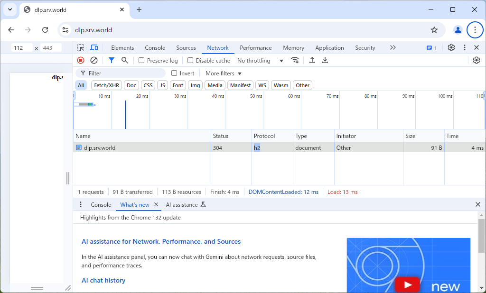Image resolution: width=486 pixels, height=293 pixels.
Task: Expand the More filters dropdown
Action: (x=223, y=73)
